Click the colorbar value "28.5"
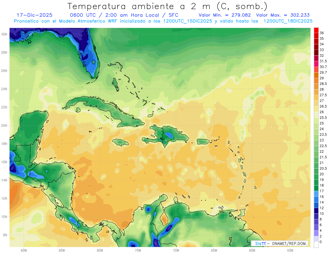The width and height of the screenshot is (329, 254). coord(323,84)
